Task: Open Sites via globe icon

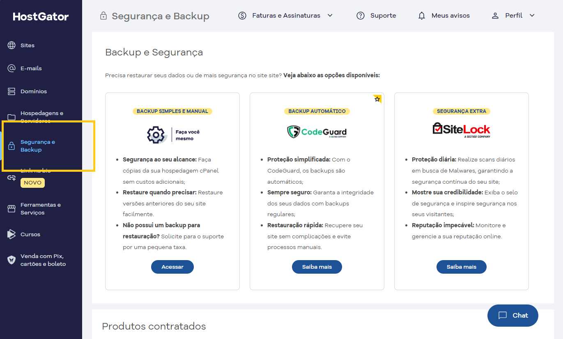Action: (x=11, y=45)
